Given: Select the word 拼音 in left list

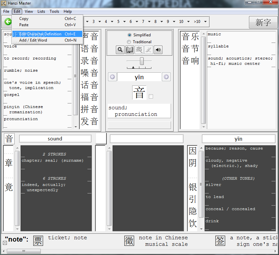Looking at the screenshot, I should (x=89, y=109).
